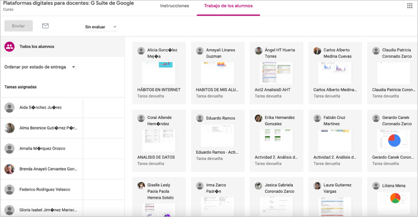Click Tarea devuelta under HÁBITOS EN INTERNET
Screen dimensions: 418x217
151,96
